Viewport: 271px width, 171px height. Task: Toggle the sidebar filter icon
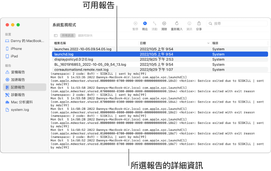(56, 35)
